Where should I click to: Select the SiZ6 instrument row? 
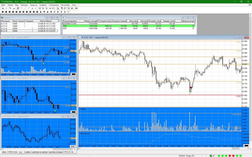tap(129, 28)
